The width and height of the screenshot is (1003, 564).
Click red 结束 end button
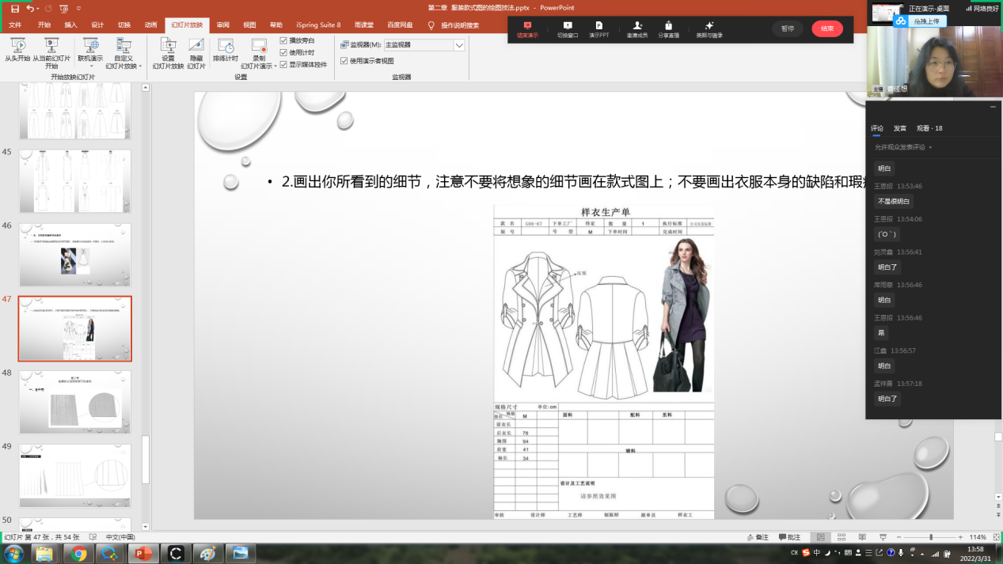[x=827, y=28]
